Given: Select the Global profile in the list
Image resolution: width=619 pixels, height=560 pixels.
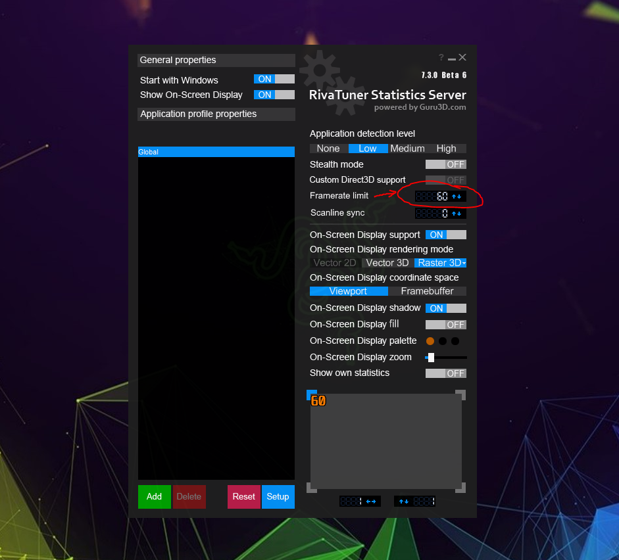Looking at the screenshot, I should (216, 152).
